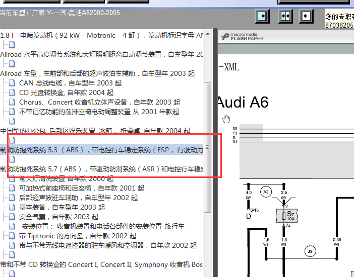This screenshot has height=277, width=354.
Task: Click document icon beside 可加热式前座椅和后座椅
Action: (12, 188)
